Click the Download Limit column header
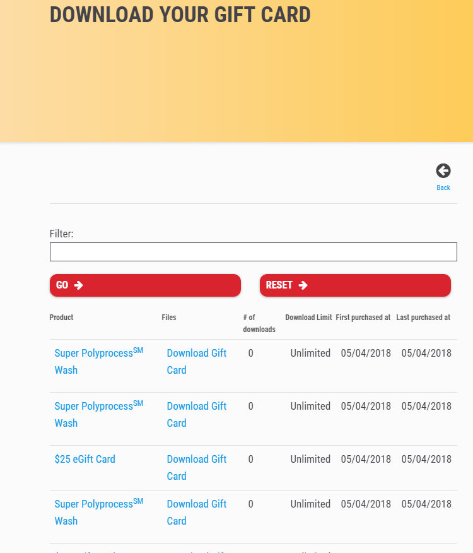The image size is (473, 553). click(308, 317)
